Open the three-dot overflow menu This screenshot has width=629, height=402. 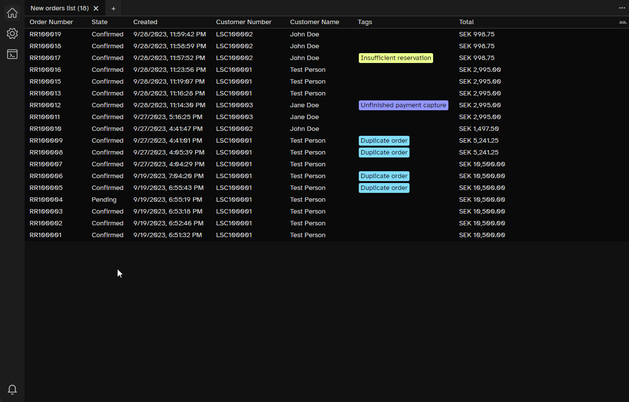[x=622, y=8]
